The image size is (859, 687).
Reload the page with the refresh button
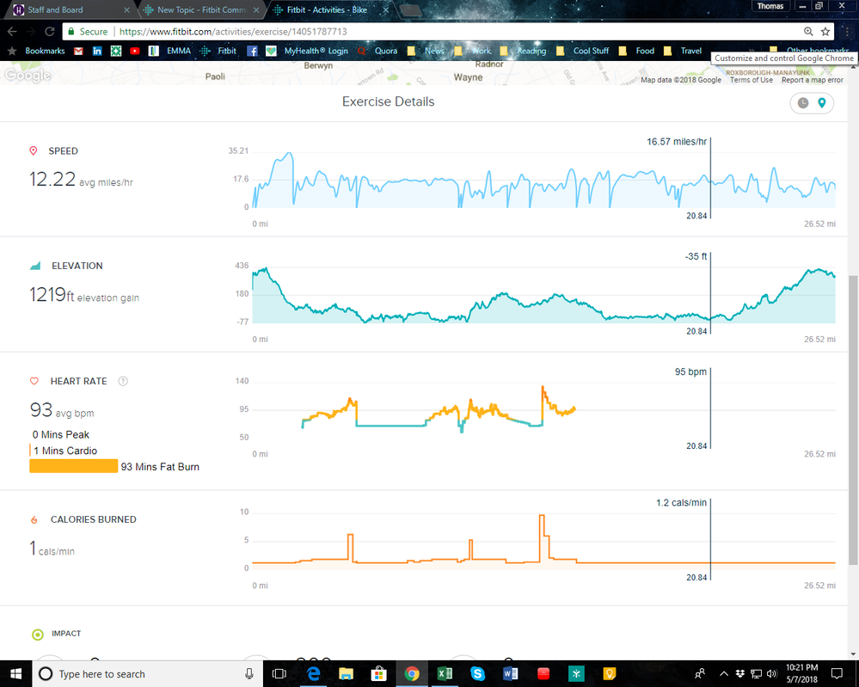tap(50, 31)
